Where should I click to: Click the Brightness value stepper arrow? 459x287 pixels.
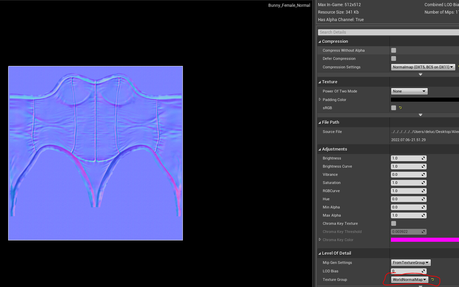point(423,158)
